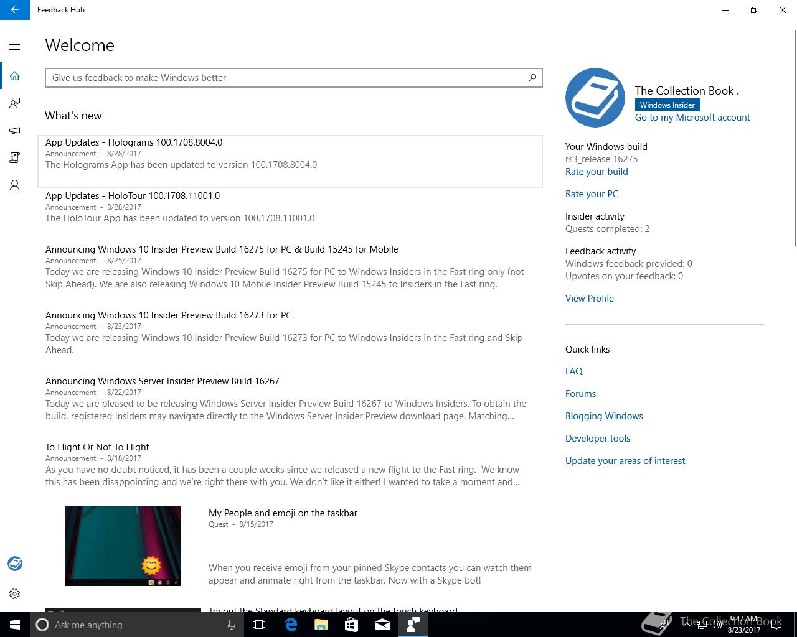Open File Explorer from the taskbar
Viewport: 797px width, 637px height.
321,625
